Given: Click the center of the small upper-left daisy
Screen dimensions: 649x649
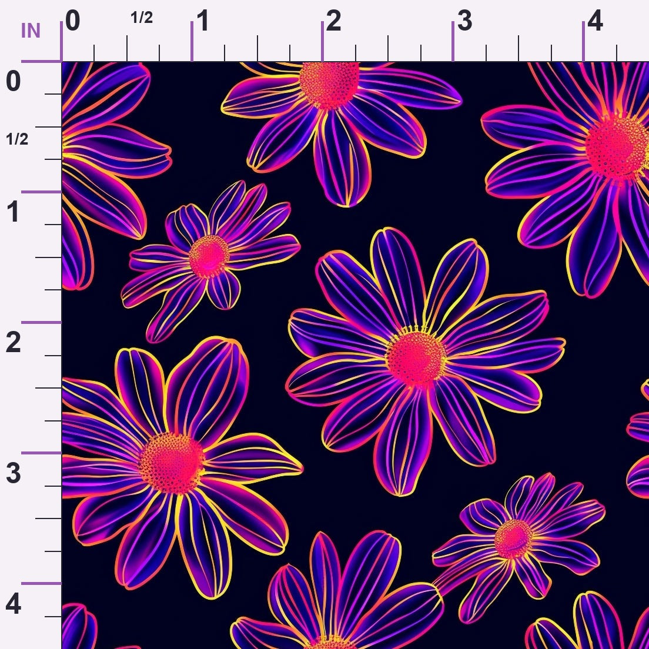Looking at the screenshot, I should click(209, 257).
